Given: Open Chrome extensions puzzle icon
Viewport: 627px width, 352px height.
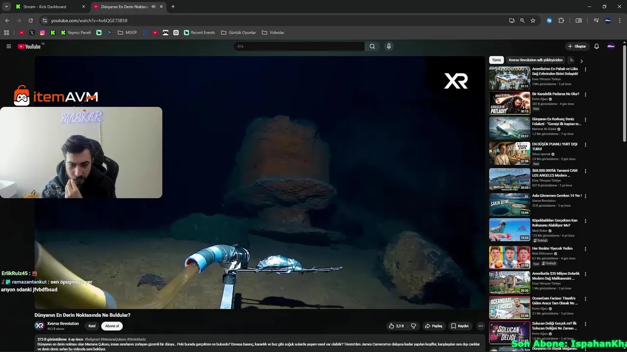Looking at the screenshot, I should click(561, 21).
